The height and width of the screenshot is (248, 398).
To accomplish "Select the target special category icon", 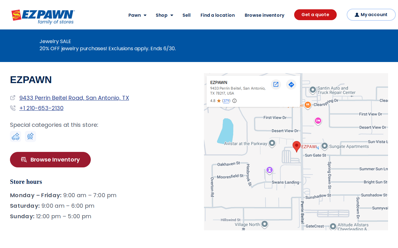I will click(x=30, y=136).
